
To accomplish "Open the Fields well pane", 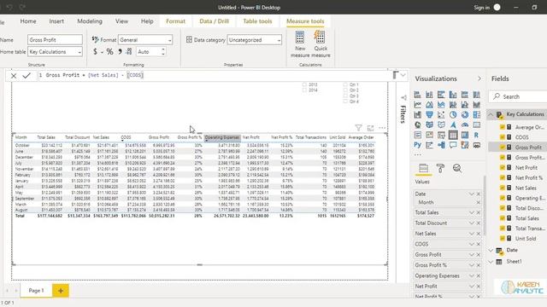I will pyautogui.click(x=424, y=169).
